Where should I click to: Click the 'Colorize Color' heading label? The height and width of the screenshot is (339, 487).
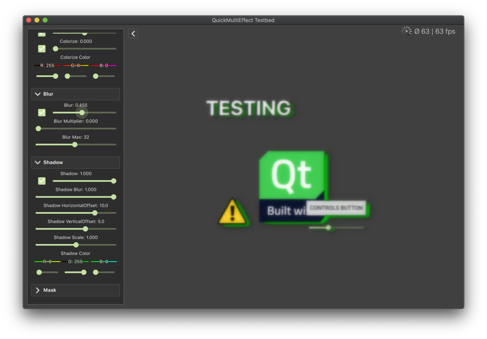[x=75, y=57]
